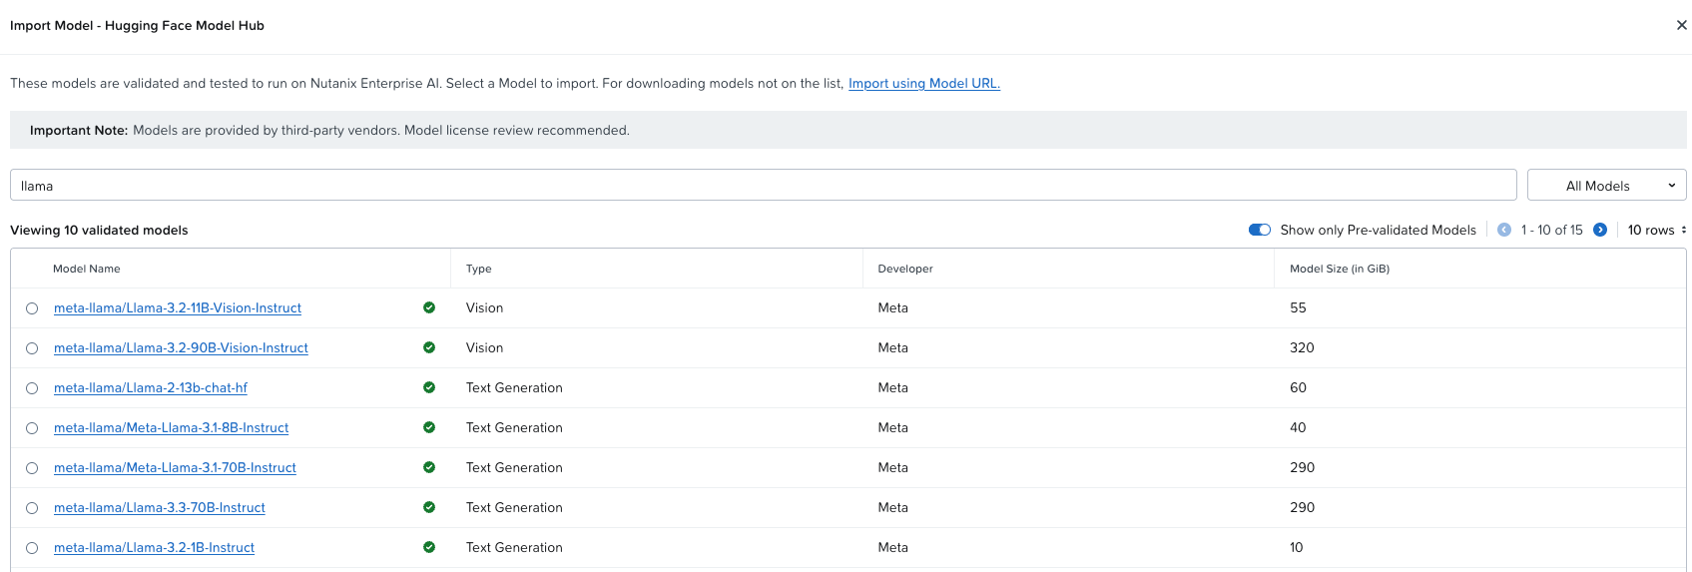The image size is (1692, 572).
Task: Select the Llama-2-13b-chat-hf radio button
Action: [x=32, y=388]
